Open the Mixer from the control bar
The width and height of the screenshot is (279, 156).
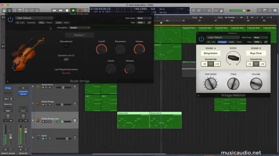32,10
